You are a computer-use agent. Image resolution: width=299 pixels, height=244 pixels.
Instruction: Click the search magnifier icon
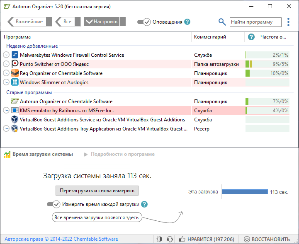pos(222,22)
